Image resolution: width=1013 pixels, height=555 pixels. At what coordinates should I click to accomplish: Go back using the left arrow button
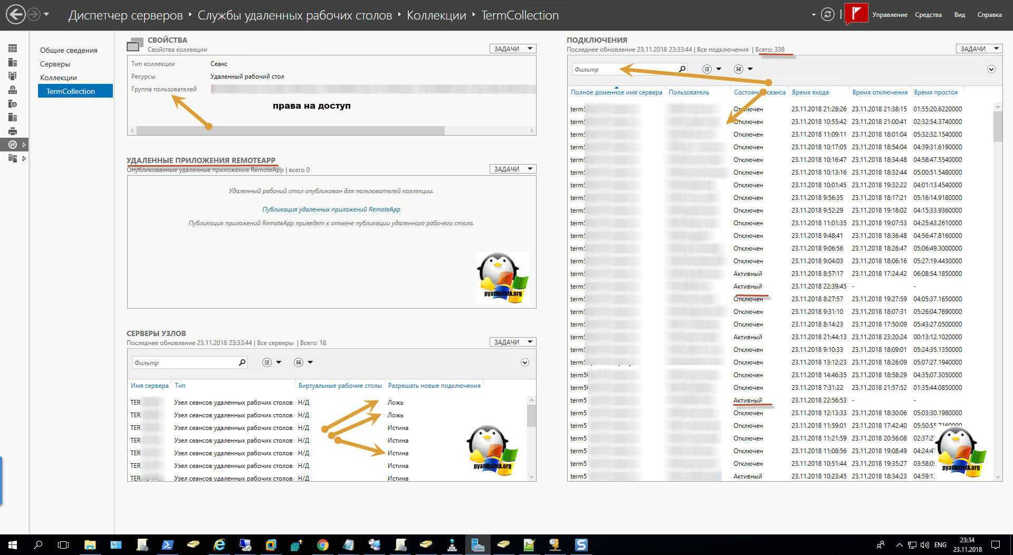tap(16, 15)
